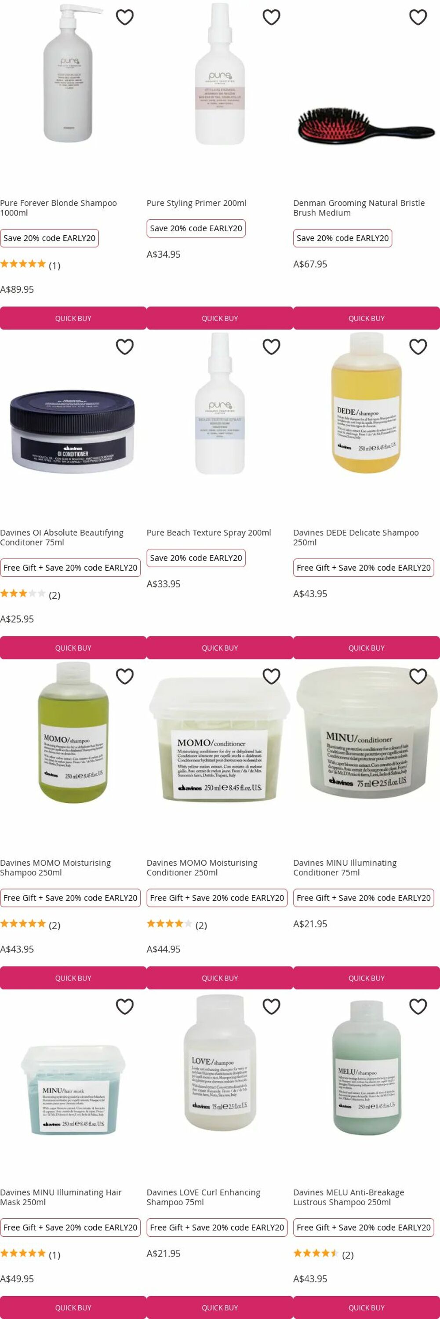Click heart icon on Pure Styling Primer
The height and width of the screenshot is (1319, 440).
click(x=271, y=17)
